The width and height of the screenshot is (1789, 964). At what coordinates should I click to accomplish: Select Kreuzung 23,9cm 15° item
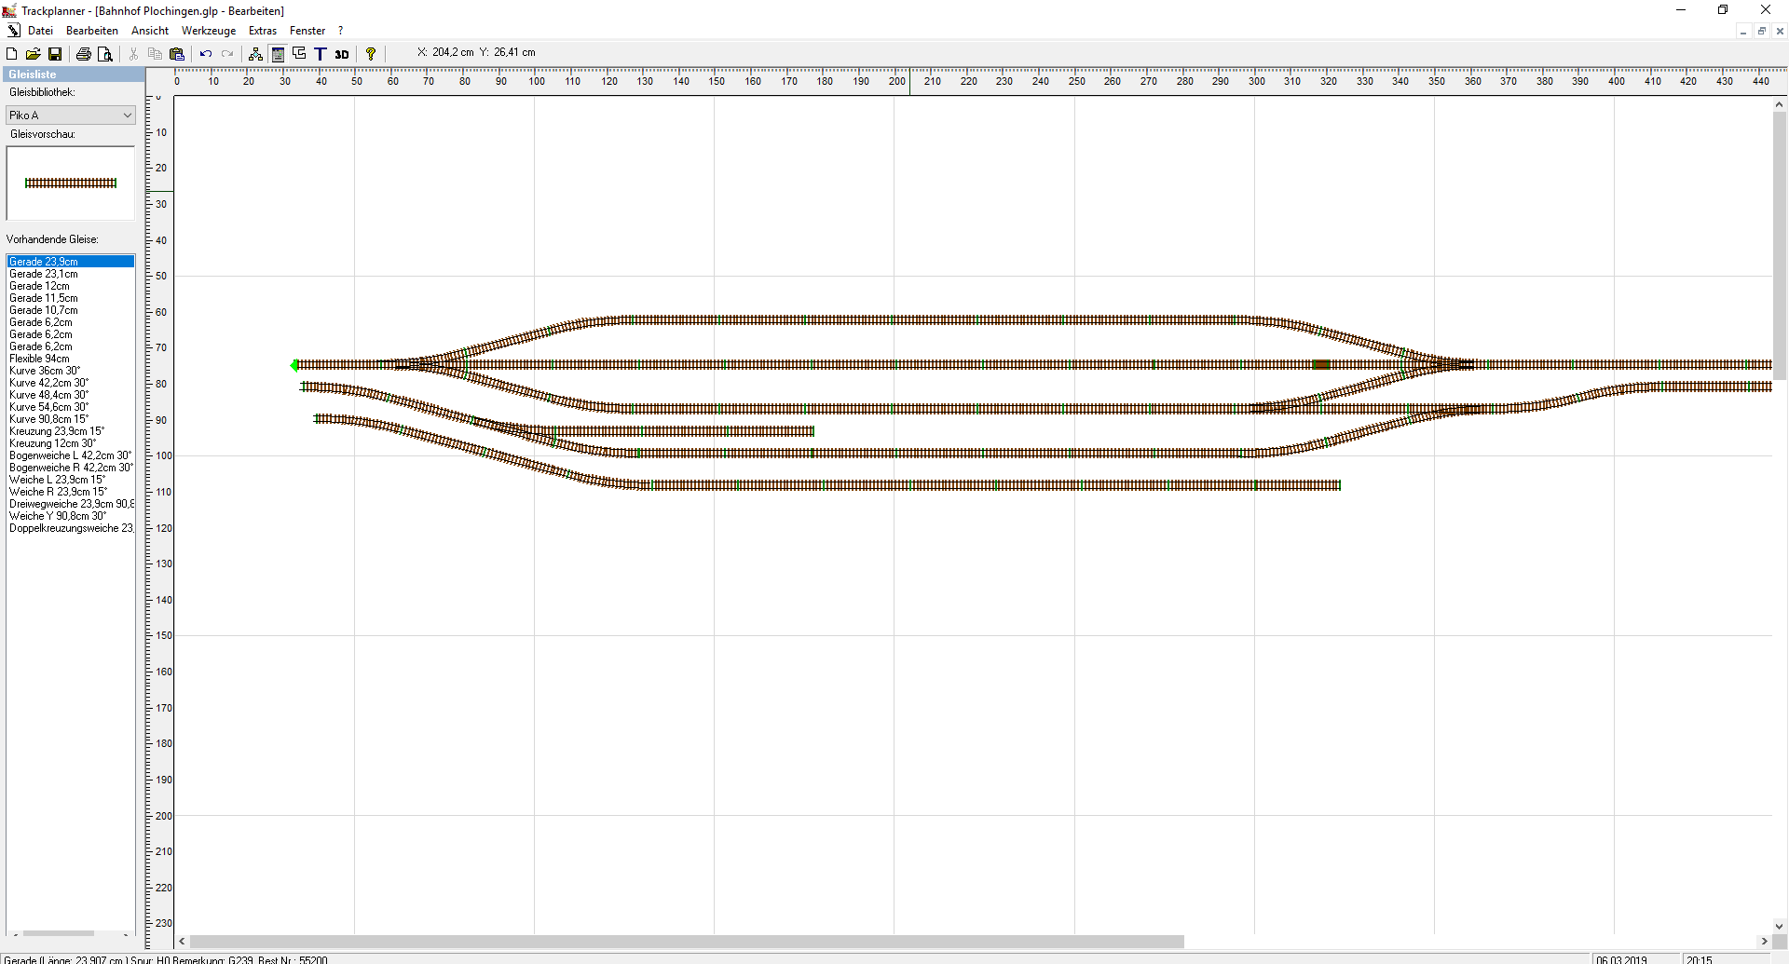(71, 431)
